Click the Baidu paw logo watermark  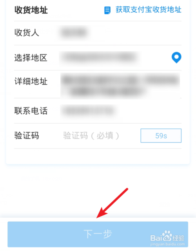click(x=167, y=236)
